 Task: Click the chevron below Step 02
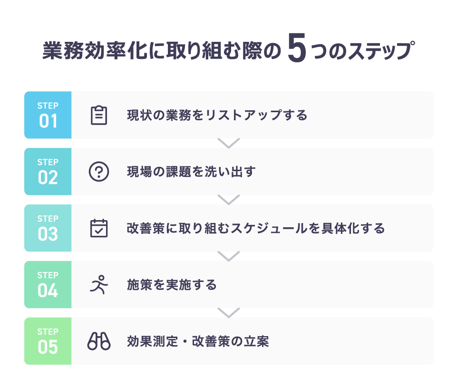point(229,200)
